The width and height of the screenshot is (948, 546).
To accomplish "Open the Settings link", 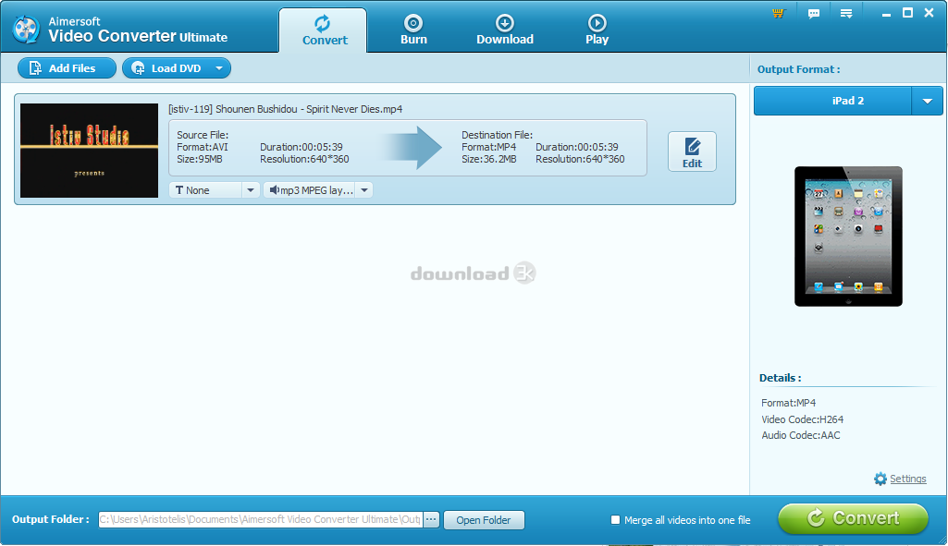I will (907, 479).
